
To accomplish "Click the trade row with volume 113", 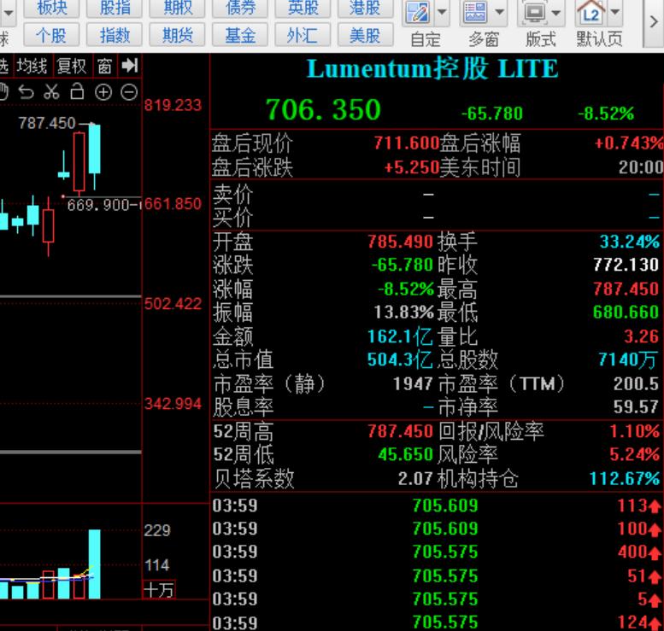I will (x=436, y=505).
